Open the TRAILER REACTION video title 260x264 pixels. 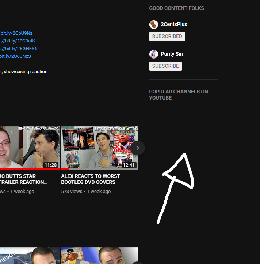(x=24, y=179)
